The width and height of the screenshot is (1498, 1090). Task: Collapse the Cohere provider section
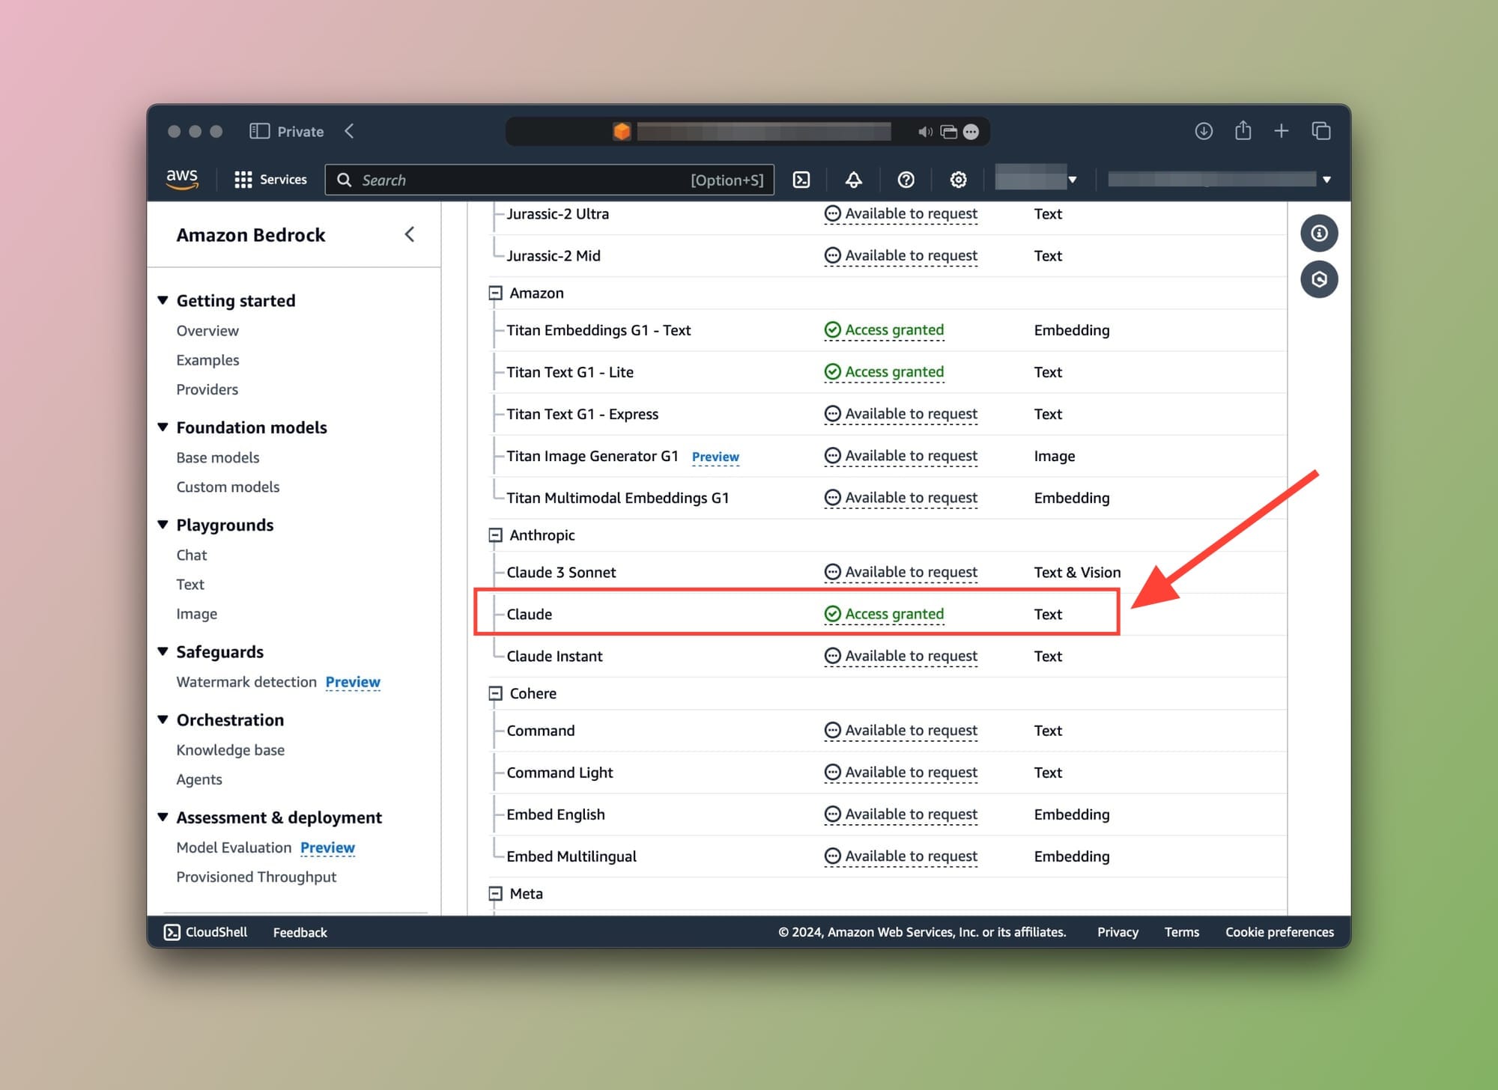point(494,692)
